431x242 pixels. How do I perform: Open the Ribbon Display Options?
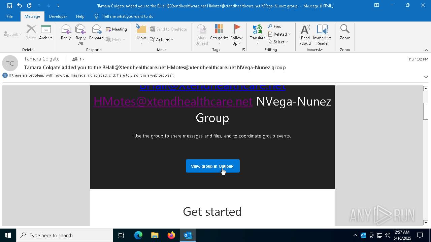[376, 5]
